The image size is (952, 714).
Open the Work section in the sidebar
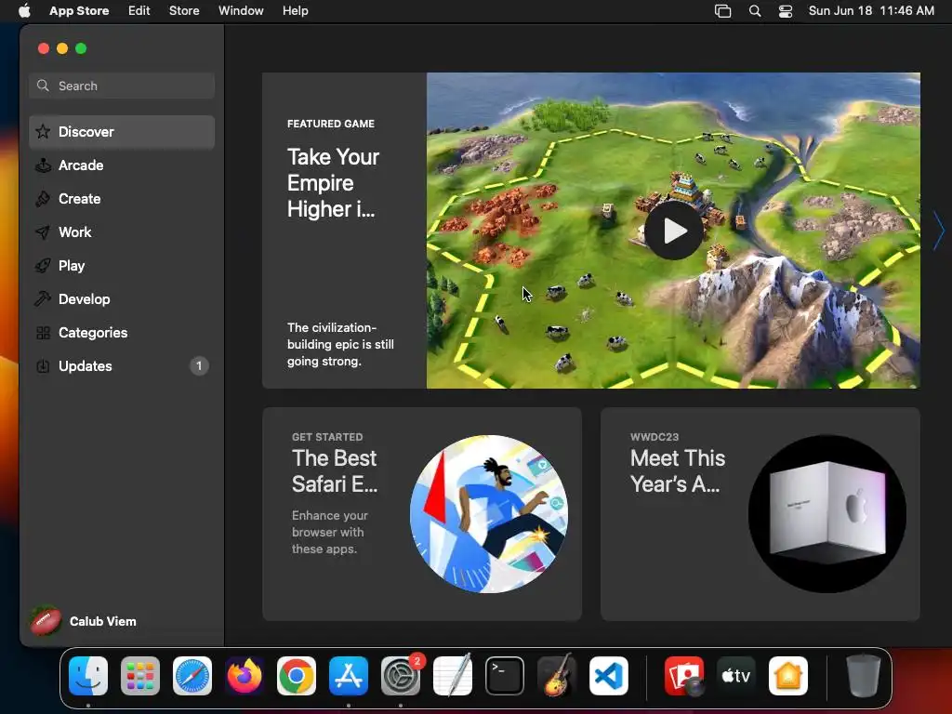122,231
